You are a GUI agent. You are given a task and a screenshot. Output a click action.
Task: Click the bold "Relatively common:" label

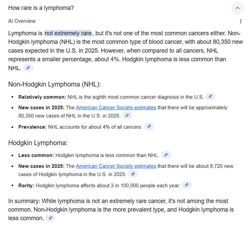click(x=42, y=97)
